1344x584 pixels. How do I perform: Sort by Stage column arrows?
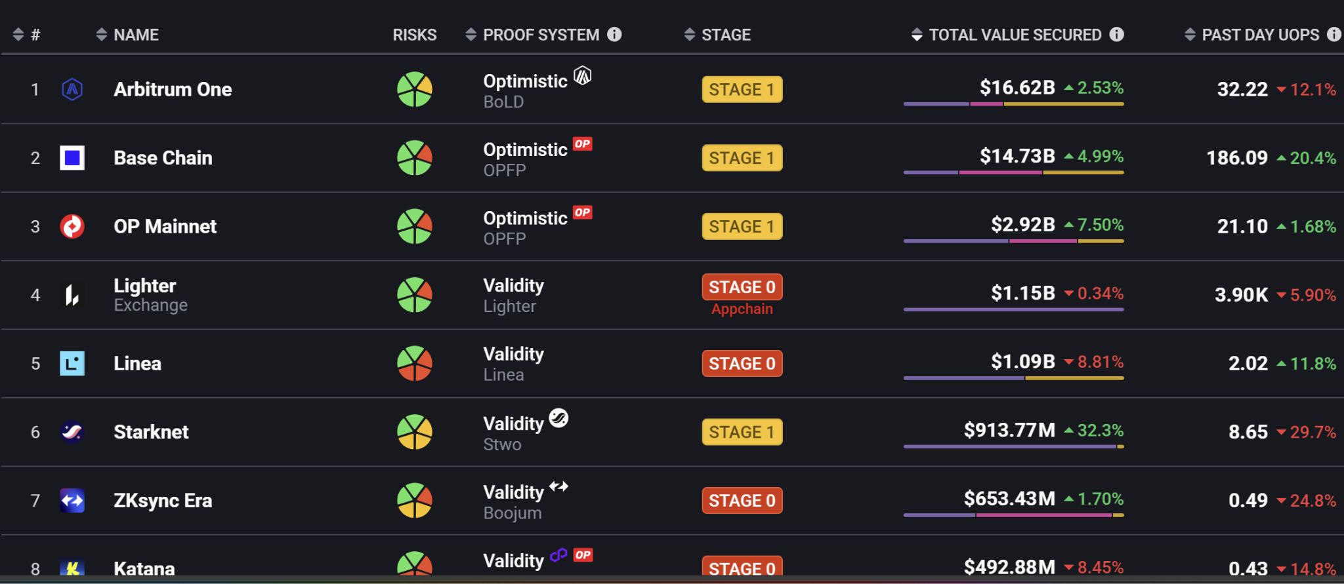tap(689, 34)
